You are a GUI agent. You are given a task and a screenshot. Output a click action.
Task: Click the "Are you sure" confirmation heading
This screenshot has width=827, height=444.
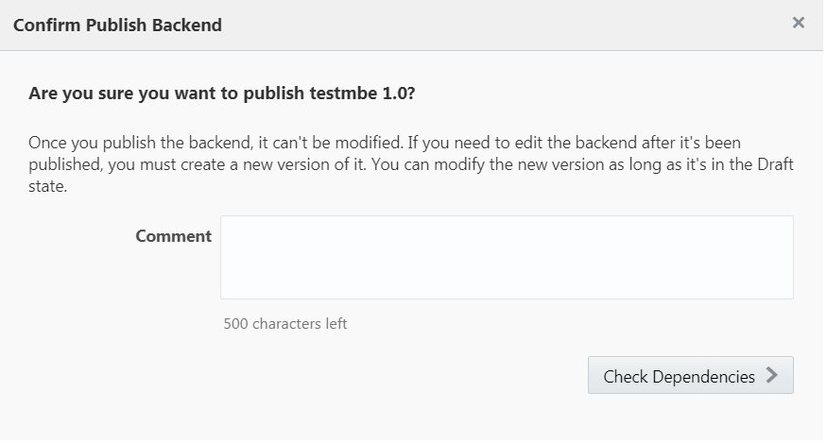(221, 94)
